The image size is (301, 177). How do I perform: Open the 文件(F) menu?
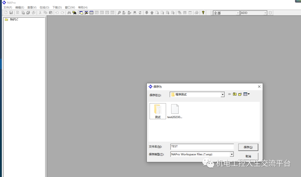[x=8, y=8]
